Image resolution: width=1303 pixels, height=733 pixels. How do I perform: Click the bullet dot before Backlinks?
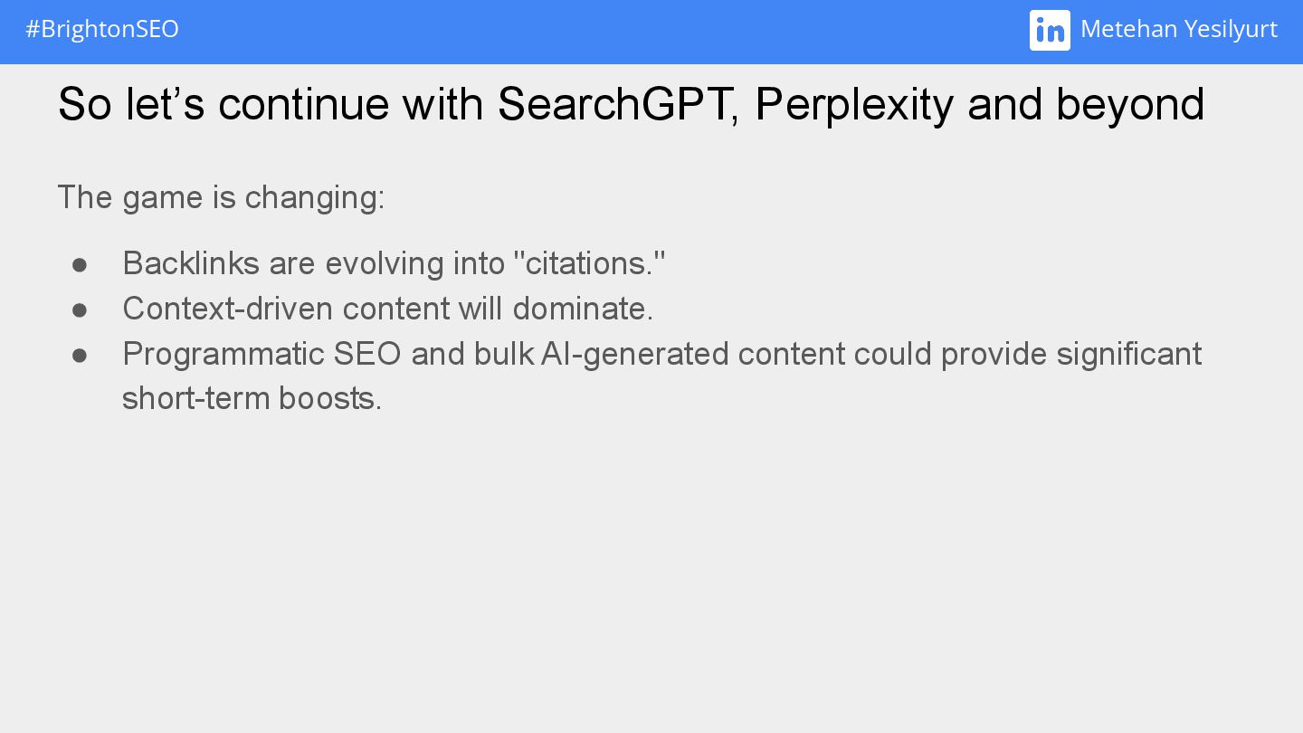(x=80, y=264)
